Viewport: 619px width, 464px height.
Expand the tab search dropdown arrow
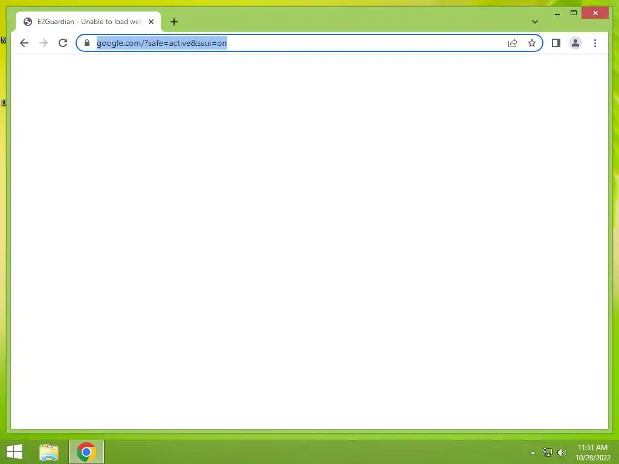pyautogui.click(x=534, y=22)
